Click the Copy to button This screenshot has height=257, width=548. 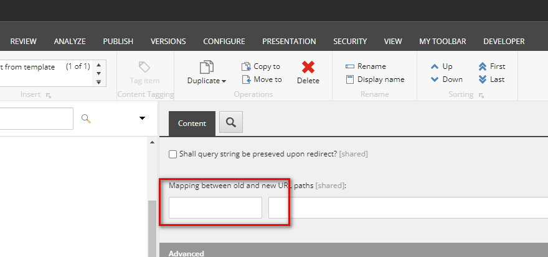pyautogui.click(x=261, y=66)
